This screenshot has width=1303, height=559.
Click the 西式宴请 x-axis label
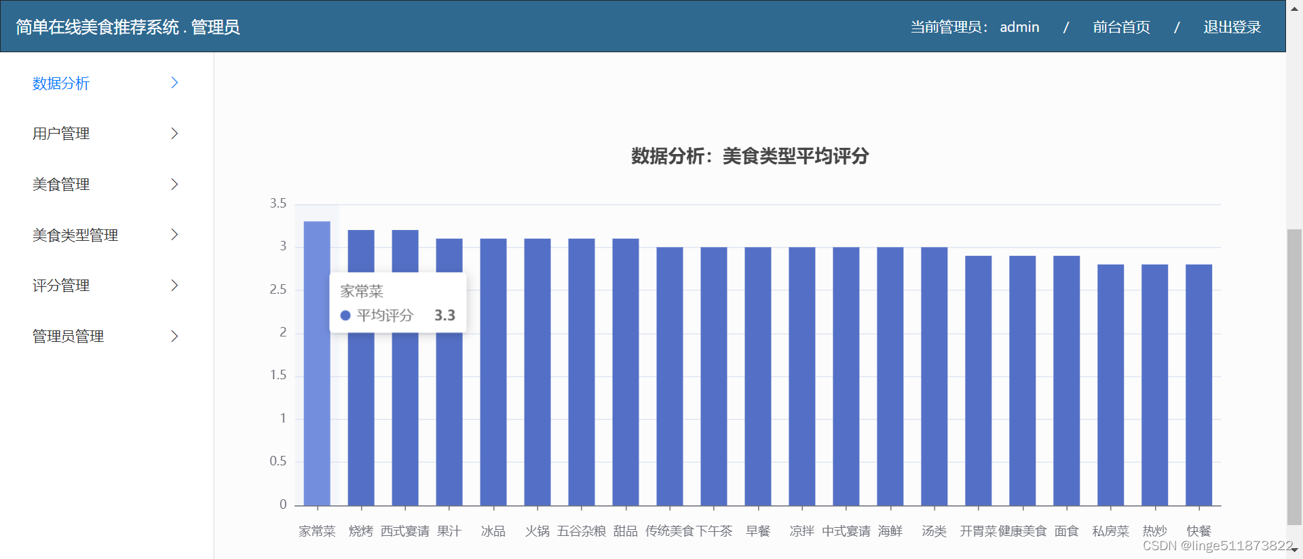tap(405, 531)
